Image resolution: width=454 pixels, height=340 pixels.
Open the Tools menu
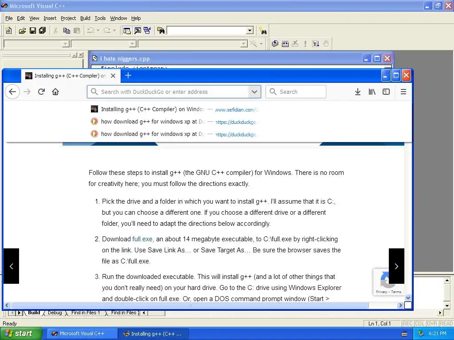[100, 18]
